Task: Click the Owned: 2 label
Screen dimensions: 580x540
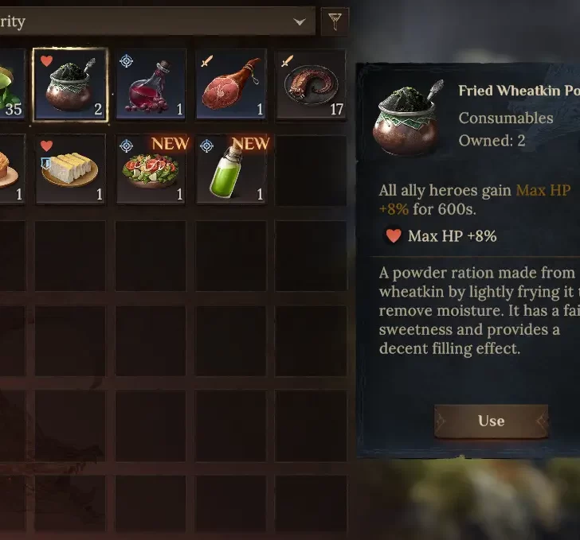Action: 492,141
